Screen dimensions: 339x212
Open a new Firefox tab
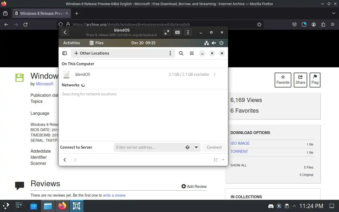click(x=77, y=13)
